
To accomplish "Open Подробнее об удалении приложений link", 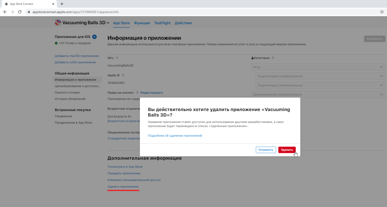I will 175,136.
